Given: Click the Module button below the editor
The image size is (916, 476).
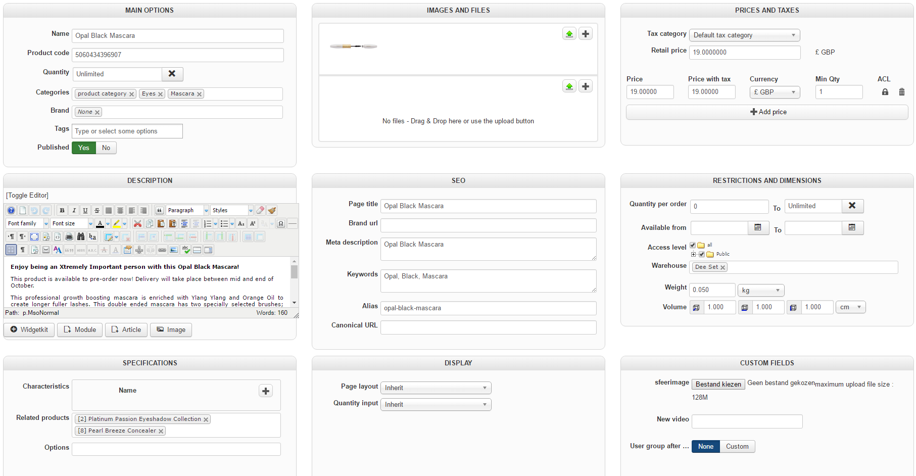Looking at the screenshot, I should tap(80, 330).
